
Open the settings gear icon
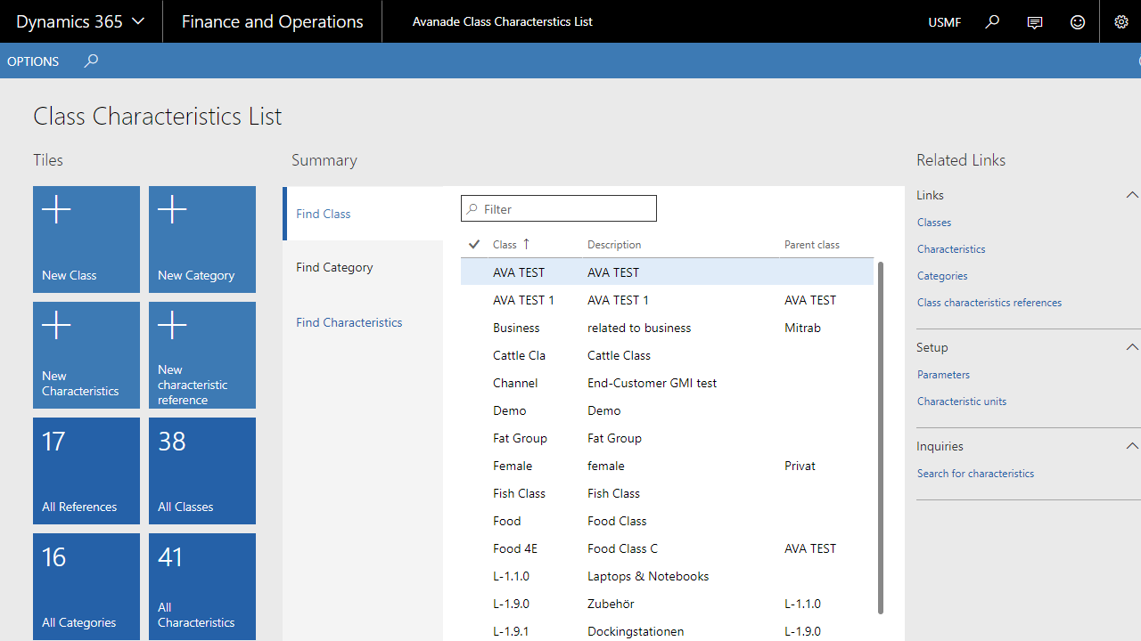pyautogui.click(x=1121, y=22)
